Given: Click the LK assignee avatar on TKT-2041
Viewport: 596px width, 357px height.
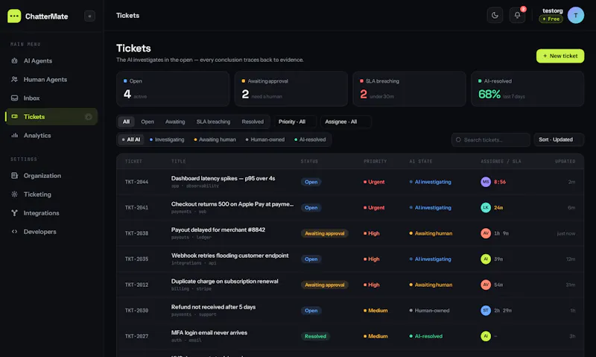Looking at the screenshot, I should pyautogui.click(x=486, y=208).
